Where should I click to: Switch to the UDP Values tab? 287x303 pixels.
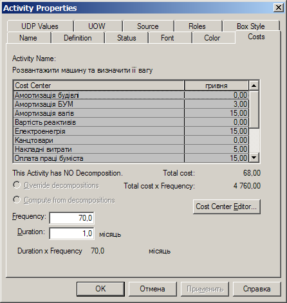40,26
